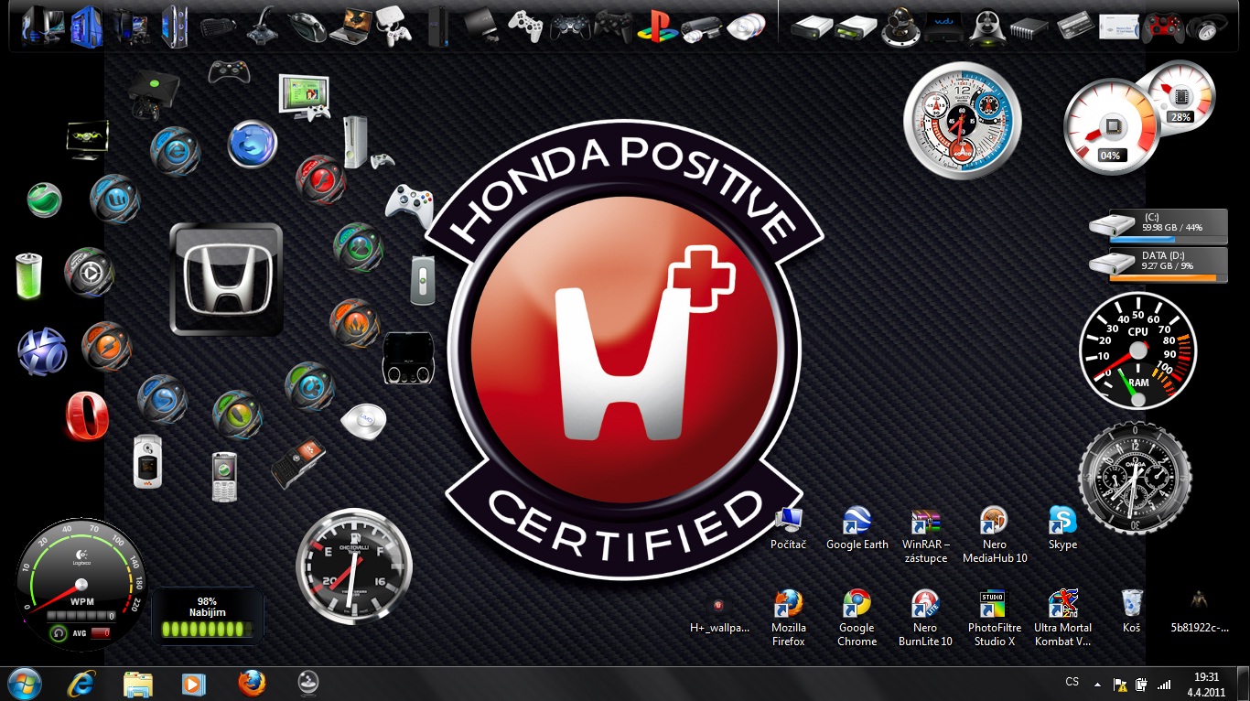
Task: Click the red Opera browser icon
Action: coord(88,417)
